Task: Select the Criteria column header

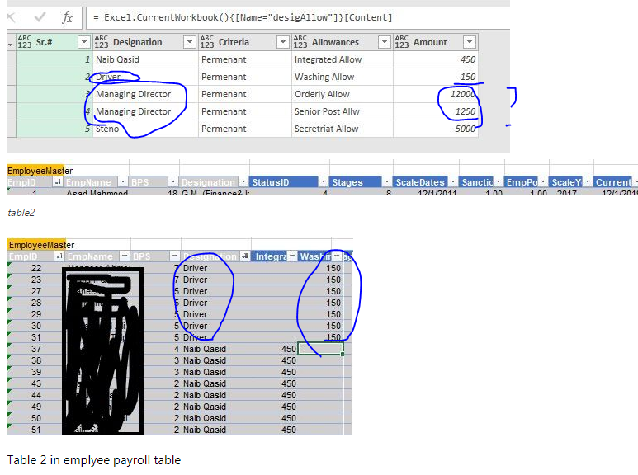Action: pos(245,42)
